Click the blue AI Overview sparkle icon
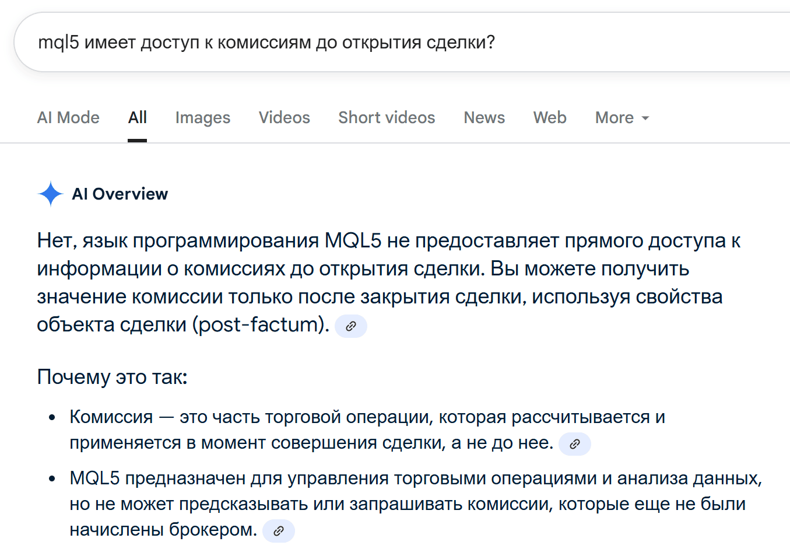The image size is (790, 552). (50, 194)
